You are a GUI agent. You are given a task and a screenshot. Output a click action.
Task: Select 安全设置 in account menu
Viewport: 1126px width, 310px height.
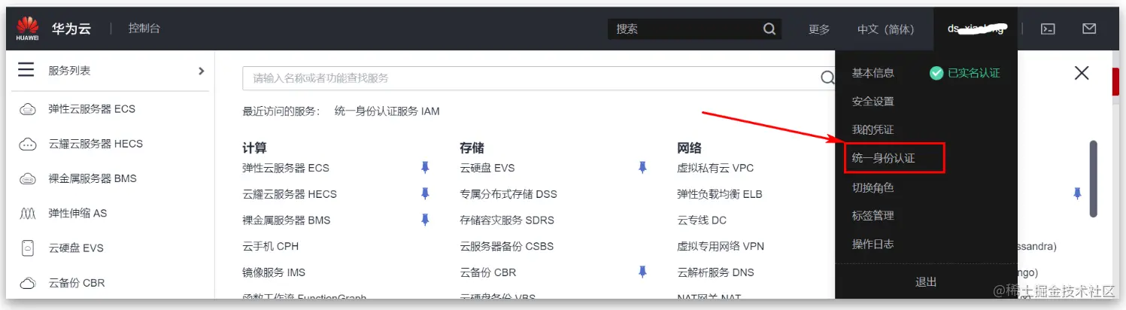coord(873,102)
